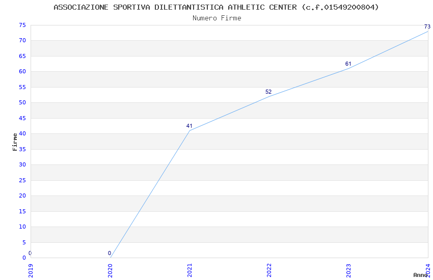Click the 65 tick on the vertical axis

pyautogui.click(x=22, y=56)
